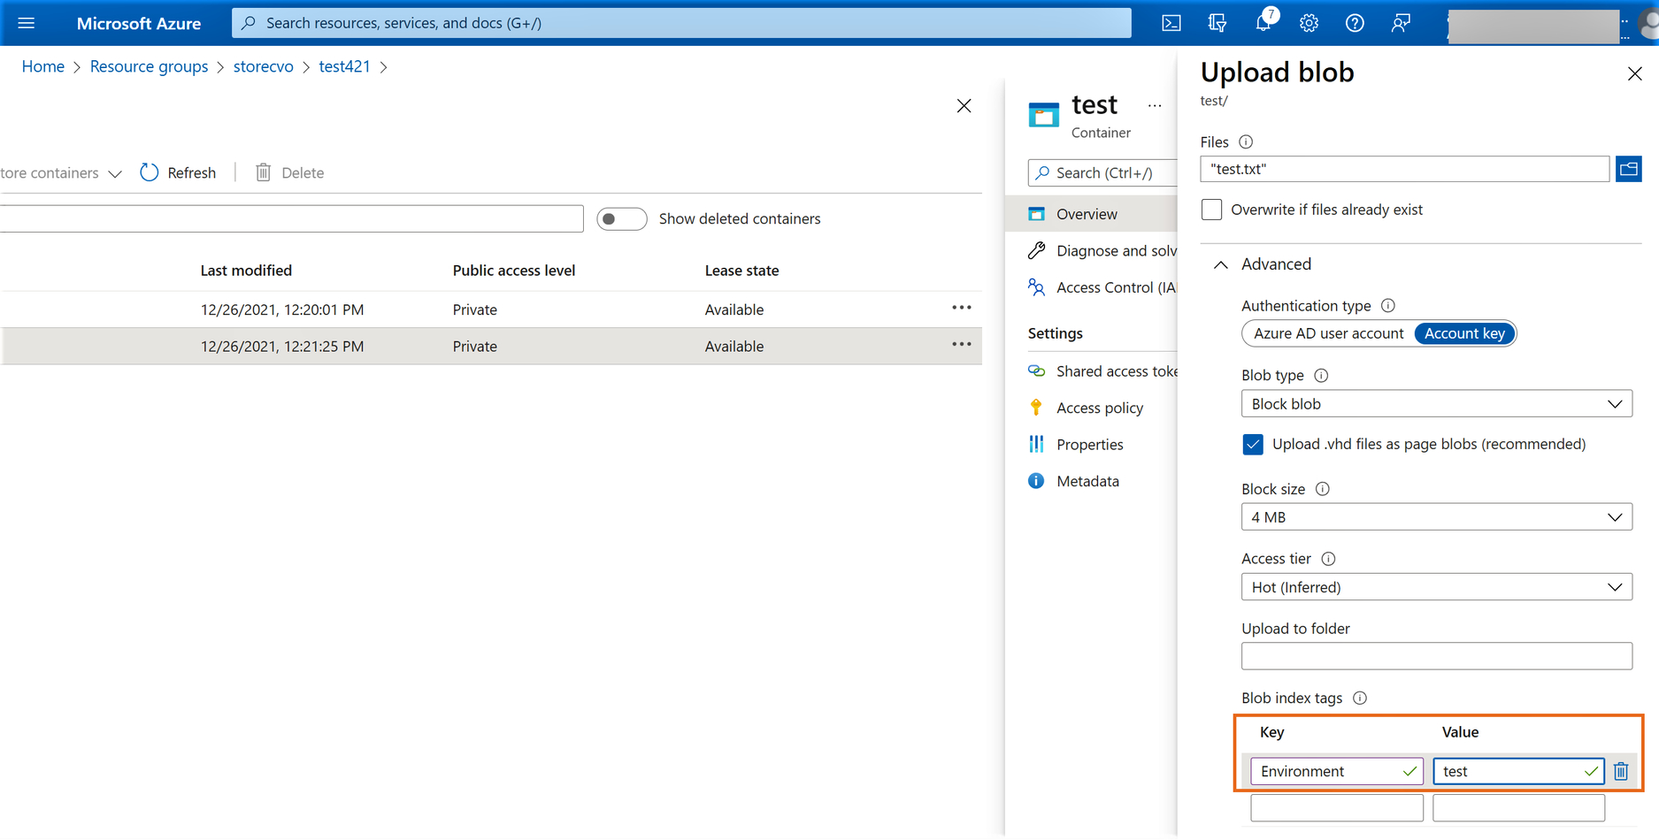
Task: Delete the Environment blob index tag
Action: [1621, 771]
